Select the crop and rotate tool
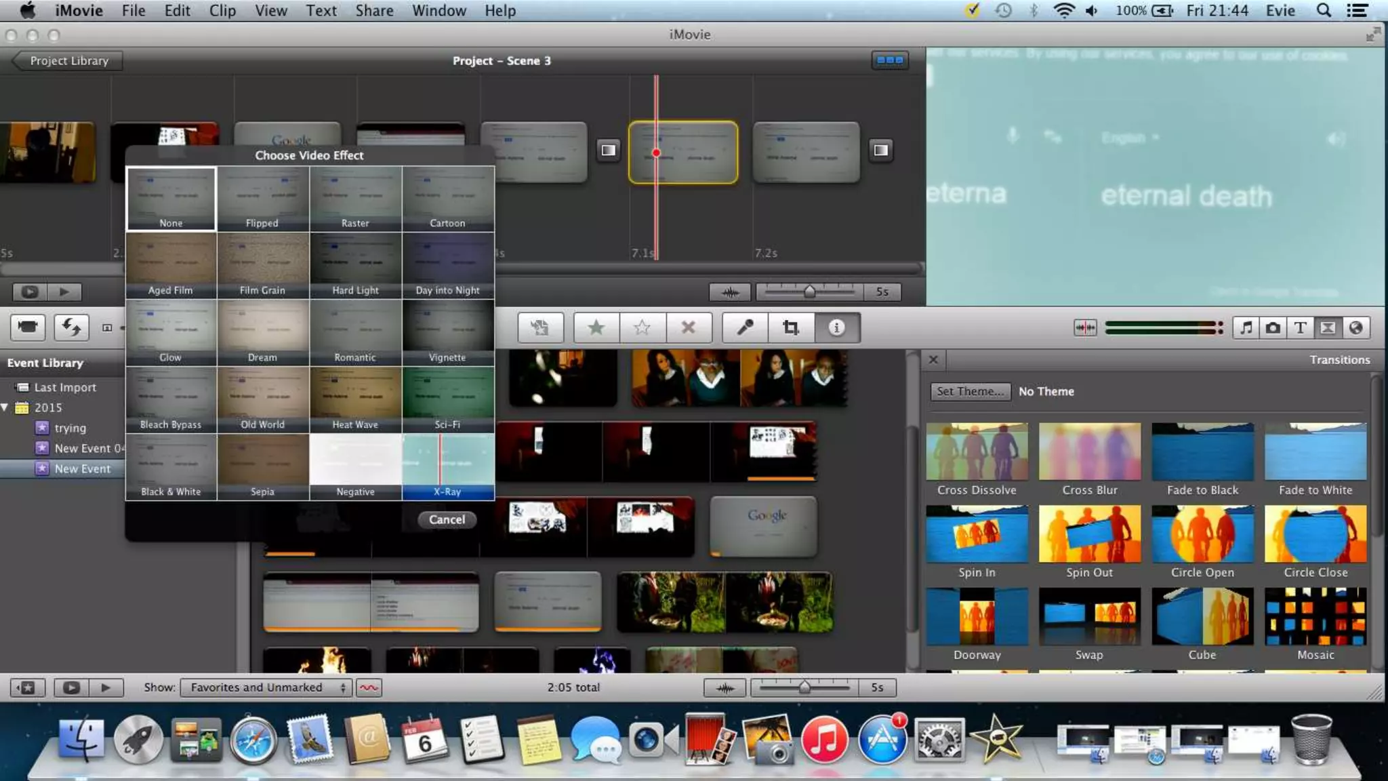The image size is (1388, 781). [x=790, y=328]
